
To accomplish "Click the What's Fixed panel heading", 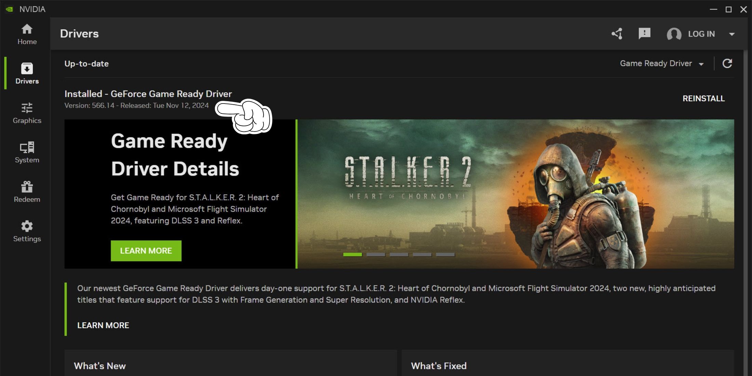I will (x=439, y=366).
